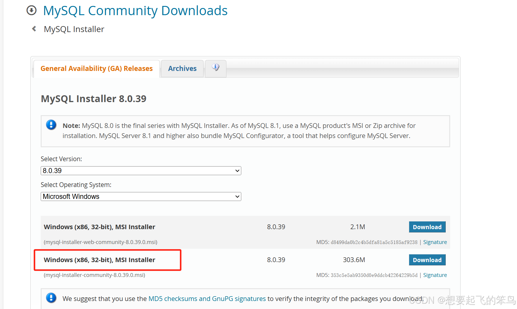Click the download circle icon beside page title

(31, 10)
